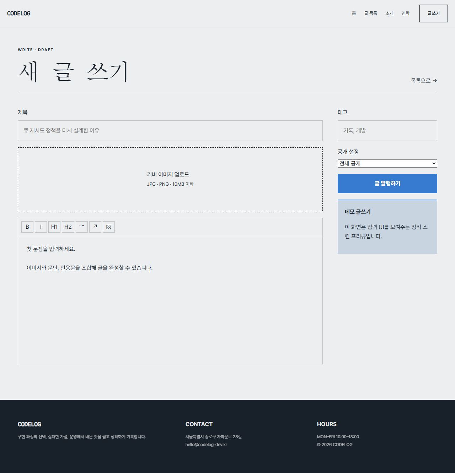This screenshot has width=455, height=473.
Task: Open the 공개 설정 dropdown
Action: coord(387,163)
